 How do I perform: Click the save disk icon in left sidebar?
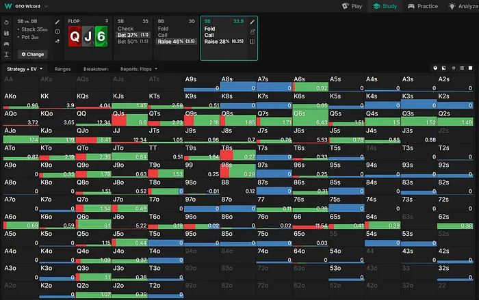coord(6,31)
